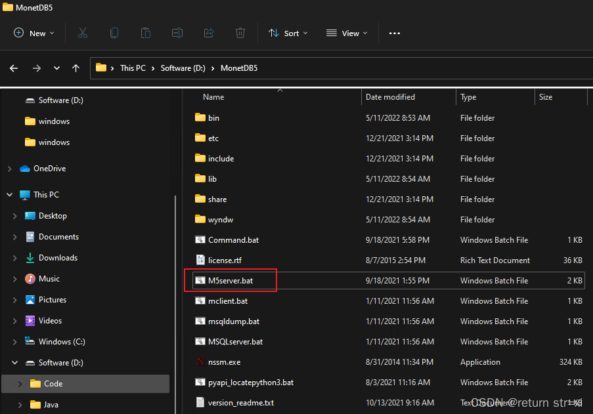This screenshot has height=414, width=593.
Task: Open Desktop in navigation pane
Action: 53,216
